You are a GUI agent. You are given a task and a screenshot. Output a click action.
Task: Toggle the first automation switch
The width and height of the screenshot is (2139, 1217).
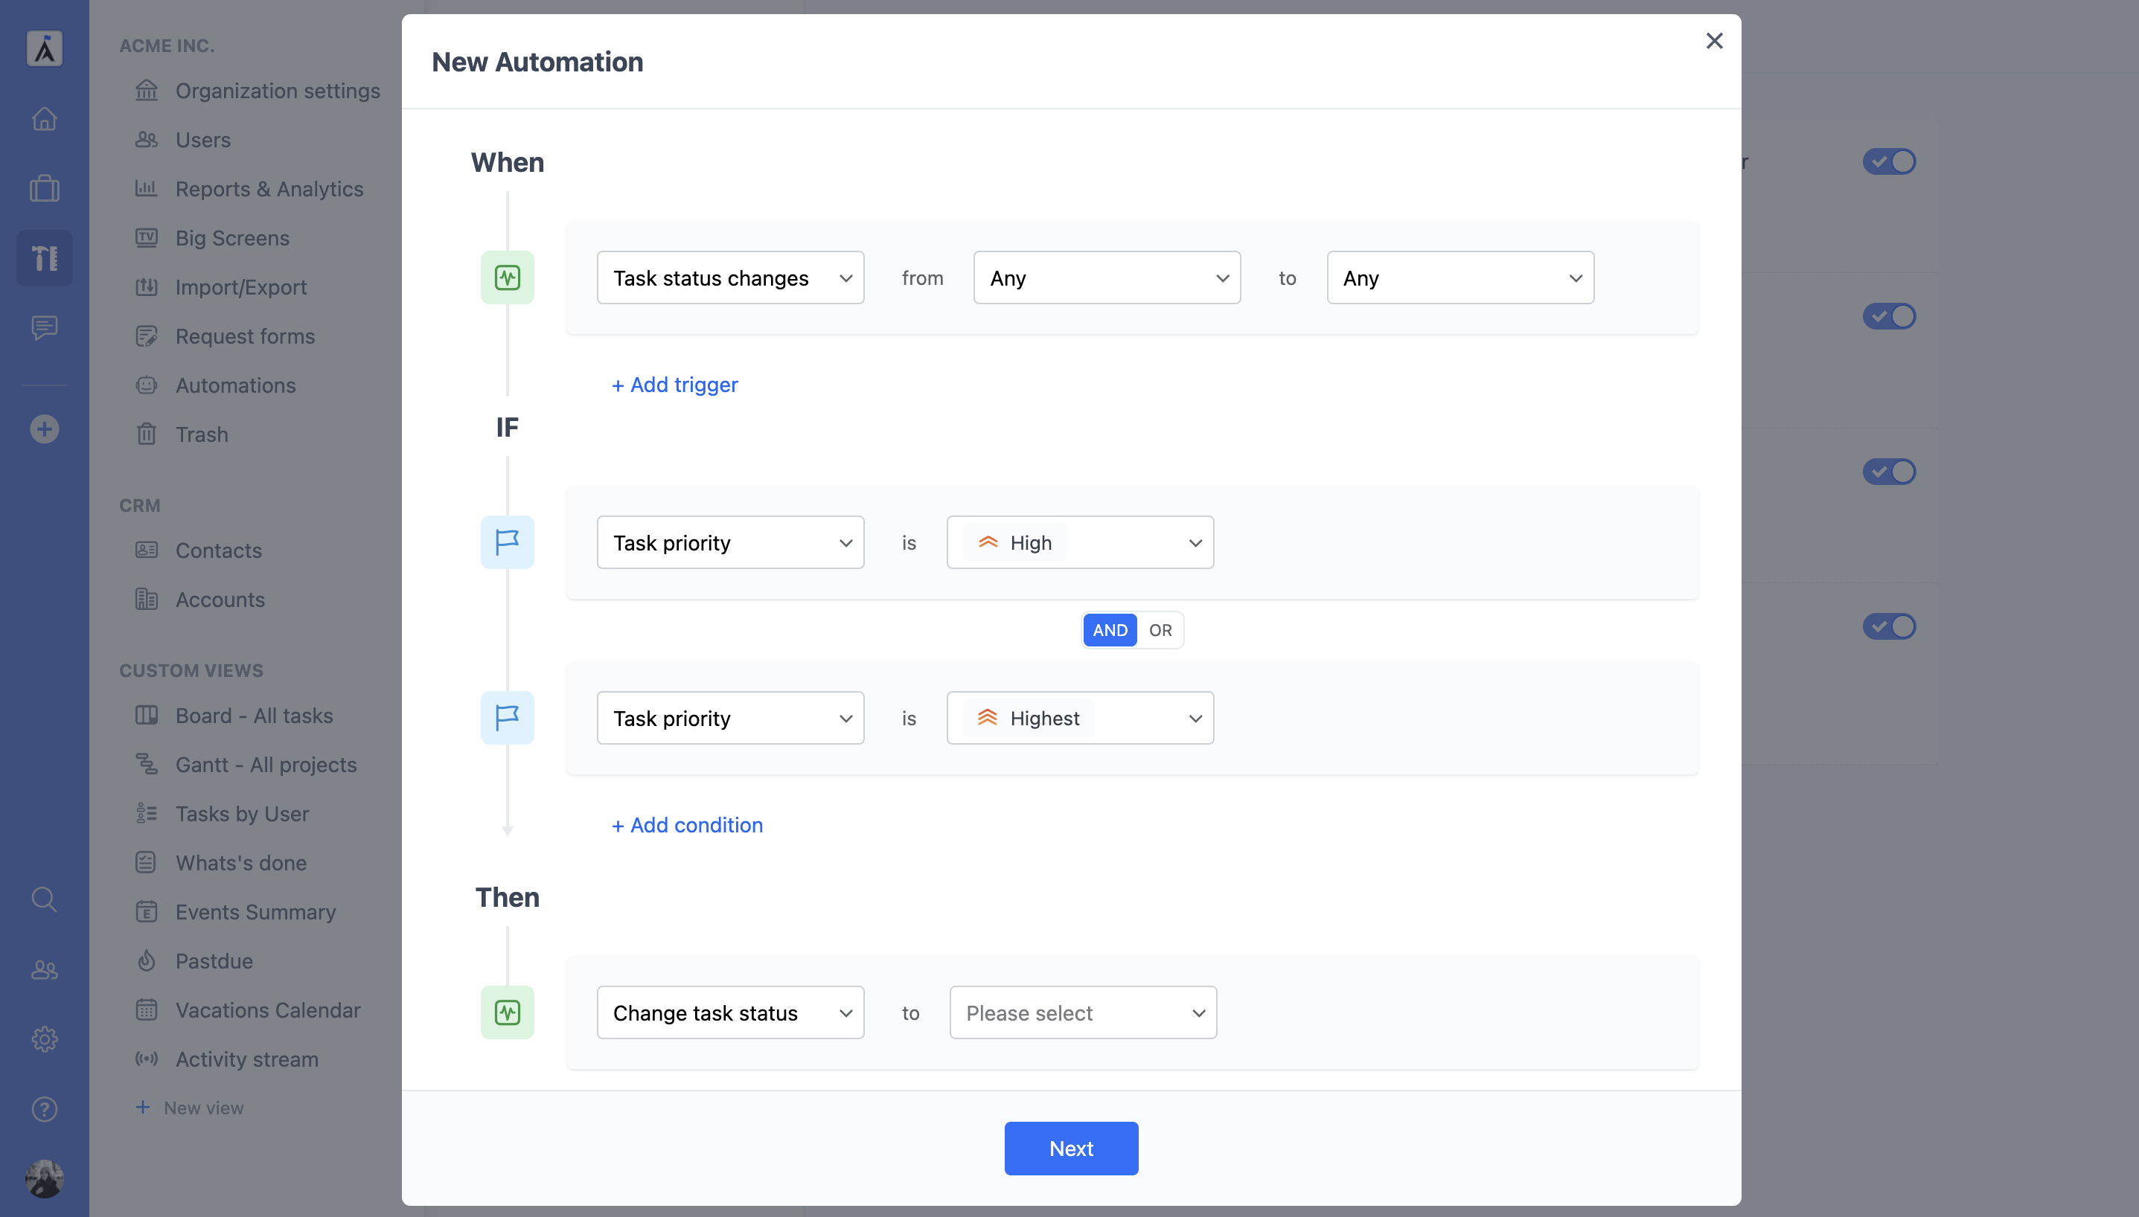point(1889,161)
